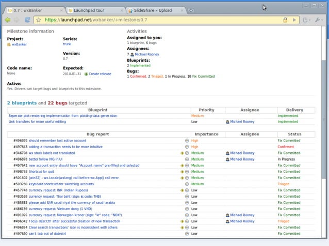Image resolution: width=329 pixels, height=246 pixels.
Task: Click the padlock icon in the address bar
Action: [x=285, y=20]
